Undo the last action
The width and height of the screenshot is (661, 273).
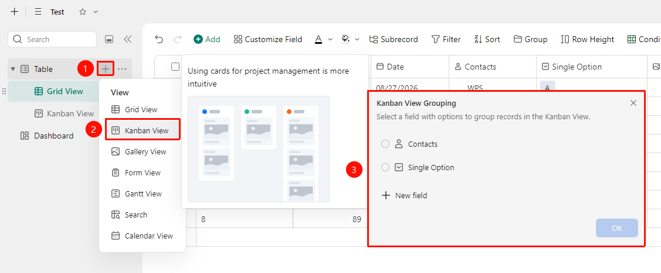159,40
